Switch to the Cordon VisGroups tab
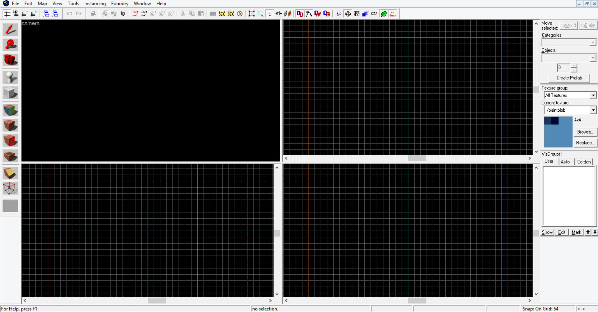 (584, 162)
